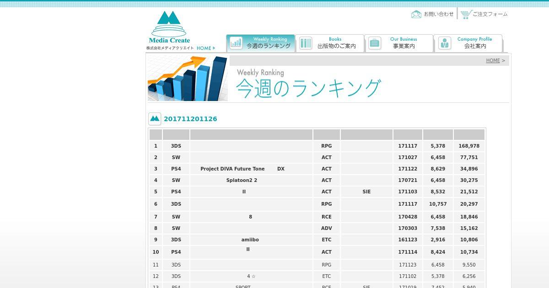Click release date 170721
The width and height of the screenshot is (549, 288).
[408, 180]
